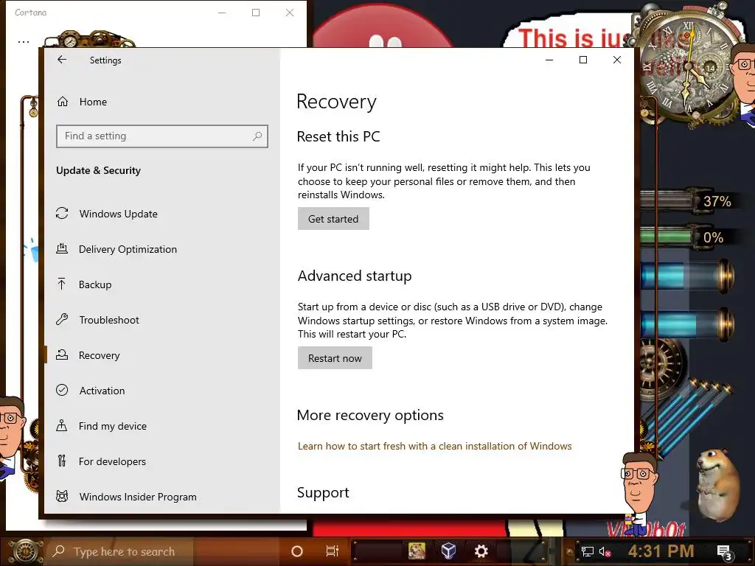Open the Action Center notifications icon
Viewport: 755px width, 566px height.
[x=725, y=553]
